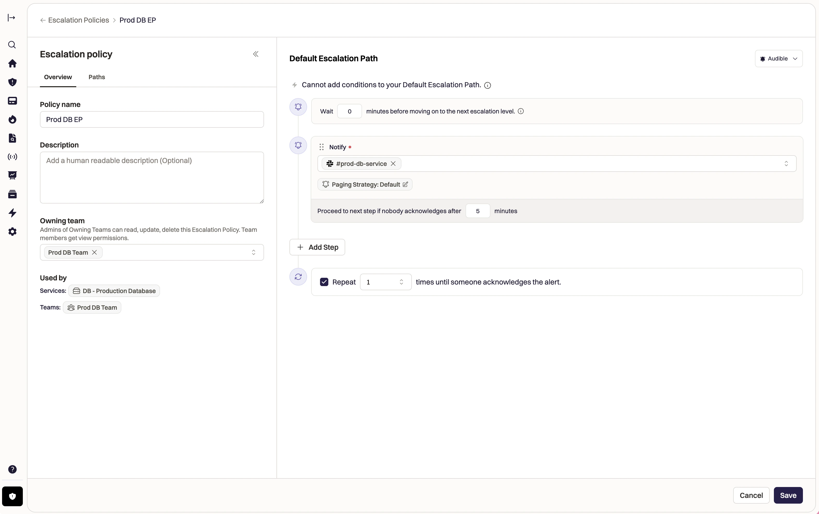The width and height of the screenshot is (819, 514).
Task: Click the Save button
Action: pos(788,495)
